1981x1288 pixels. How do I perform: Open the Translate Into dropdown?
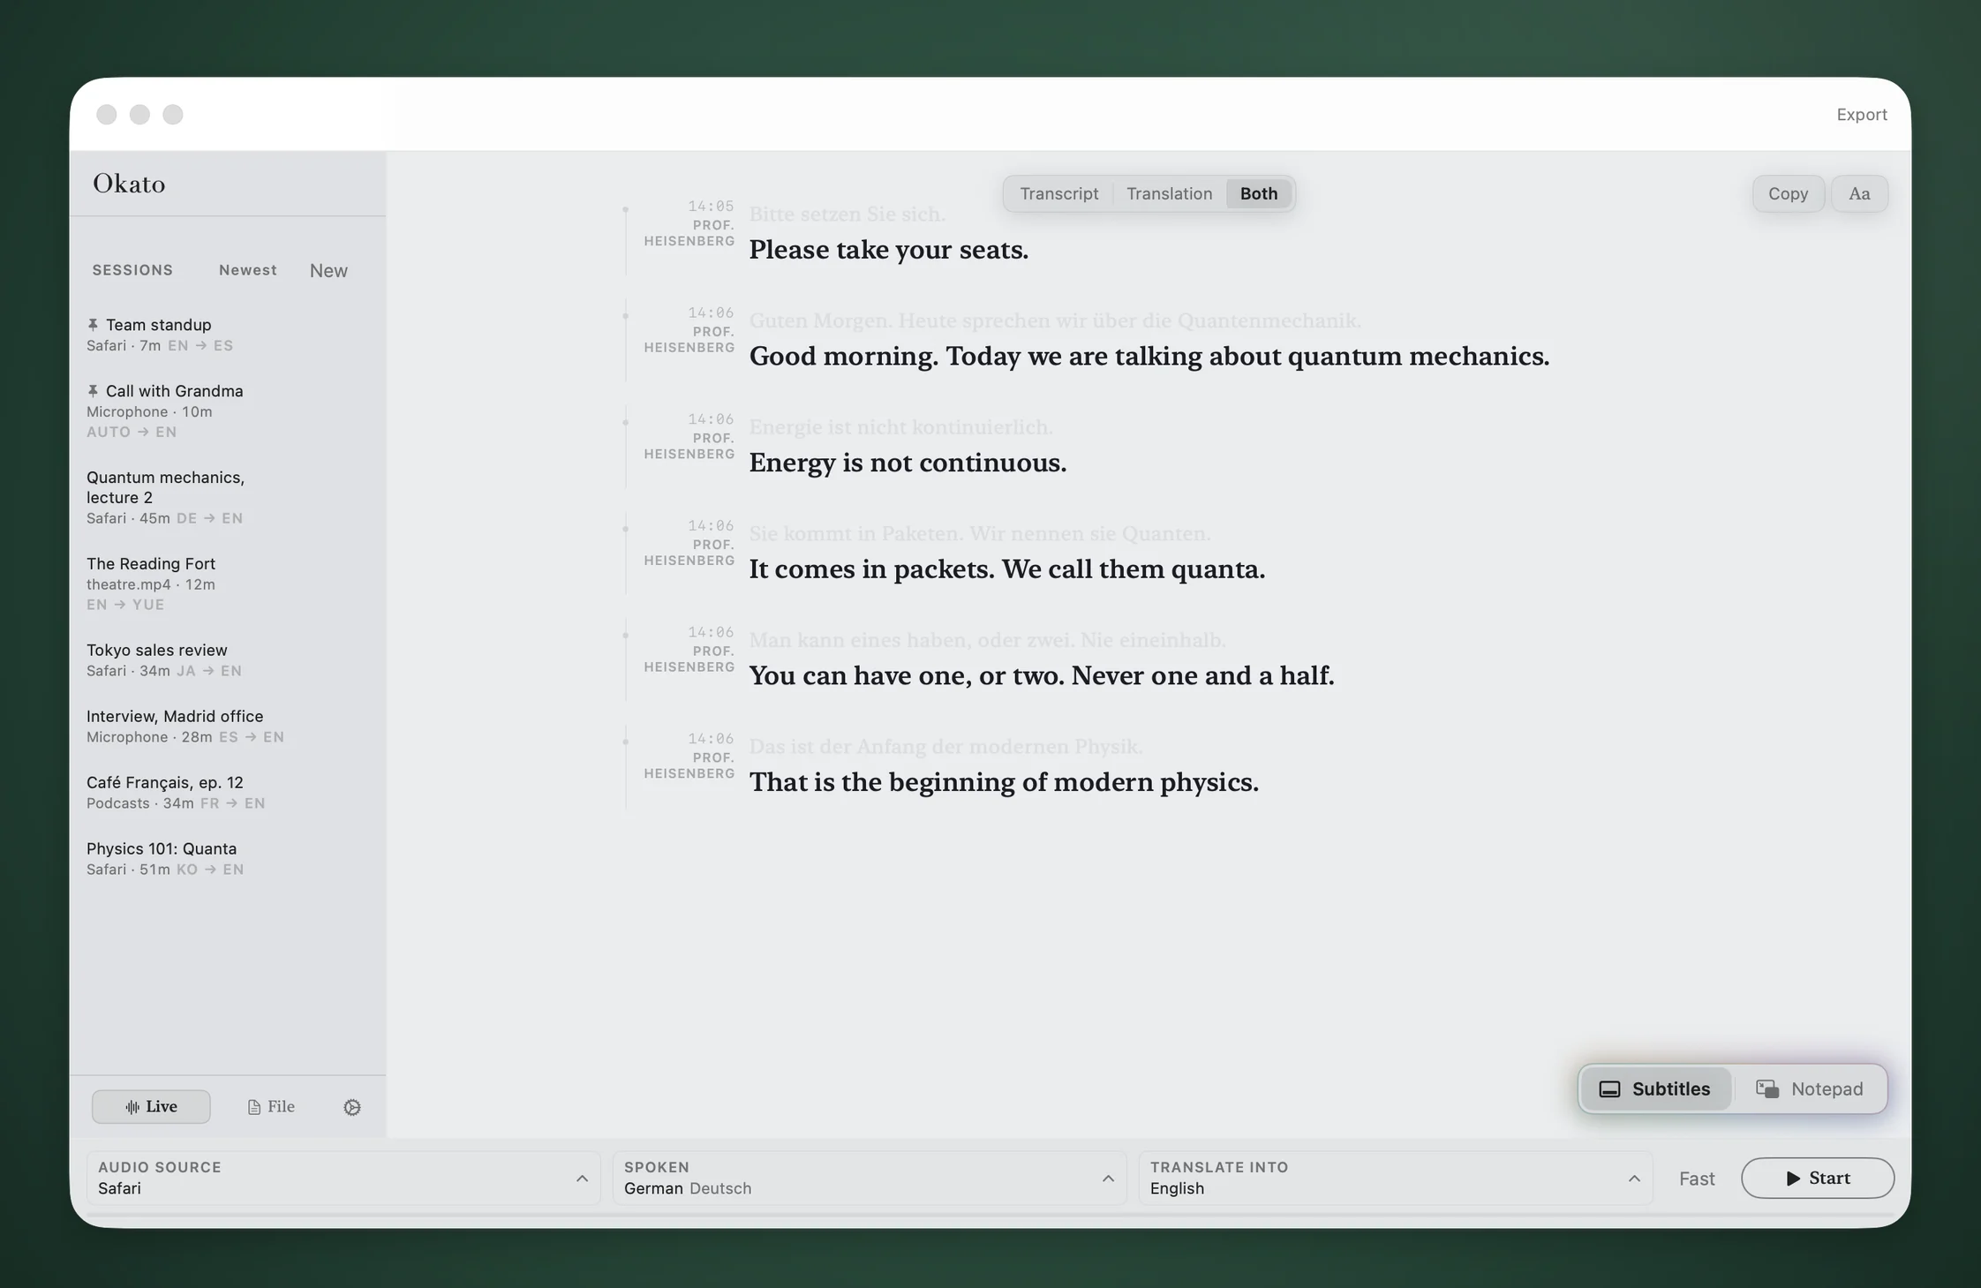(1396, 1178)
